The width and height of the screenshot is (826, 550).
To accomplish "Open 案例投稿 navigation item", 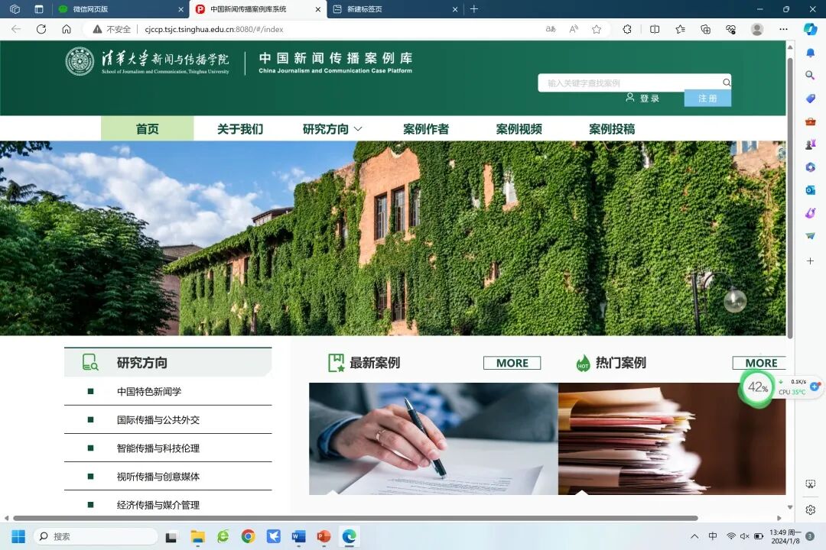I will (x=612, y=129).
